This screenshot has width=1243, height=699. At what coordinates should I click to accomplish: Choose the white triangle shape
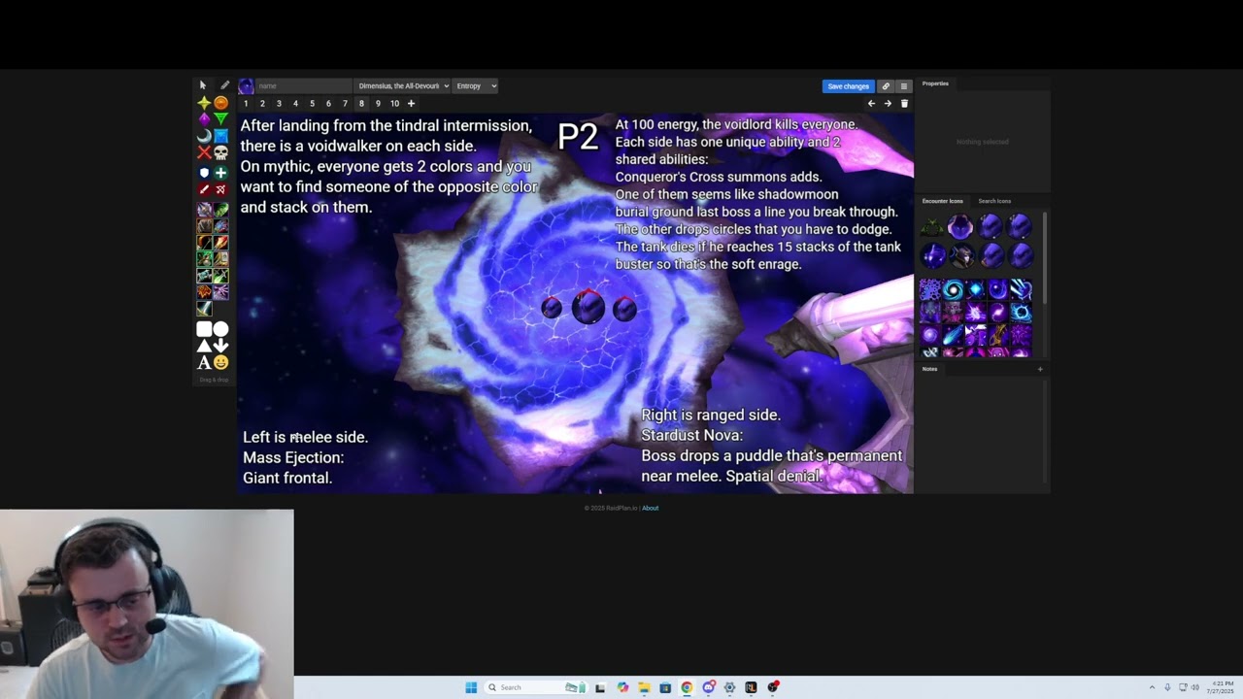click(204, 346)
